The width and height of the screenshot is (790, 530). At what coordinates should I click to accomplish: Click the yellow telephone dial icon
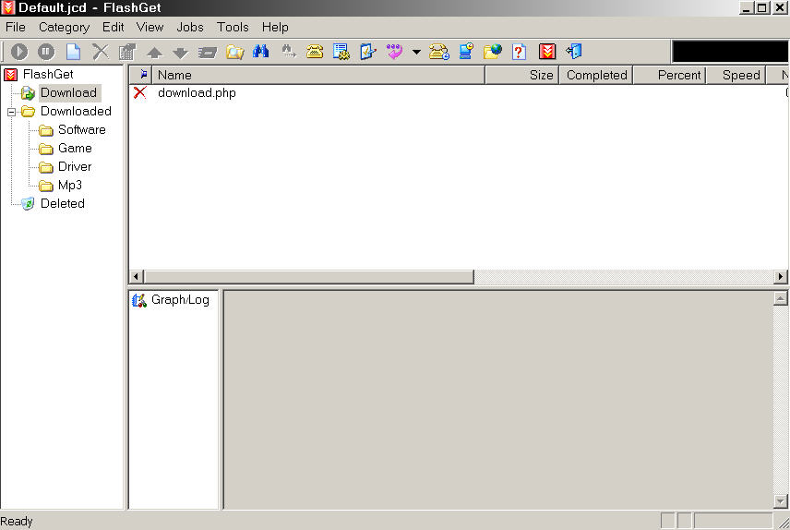pyautogui.click(x=315, y=52)
